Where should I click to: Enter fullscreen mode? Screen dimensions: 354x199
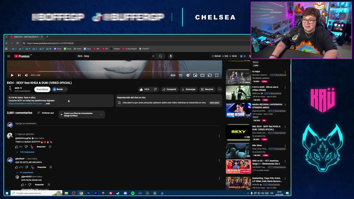[x=217, y=75]
